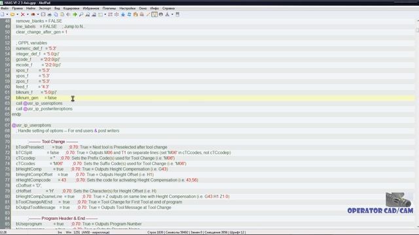Expand dropdown arrow beside red X icon

[27, 14]
